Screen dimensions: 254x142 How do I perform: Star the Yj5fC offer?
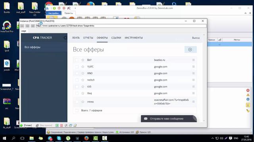[83, 67]
